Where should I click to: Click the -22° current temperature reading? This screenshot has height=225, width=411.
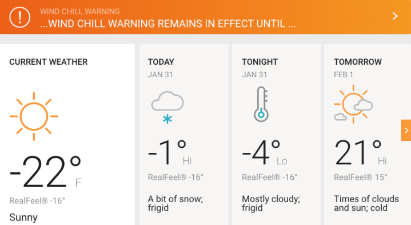point(45,172)
